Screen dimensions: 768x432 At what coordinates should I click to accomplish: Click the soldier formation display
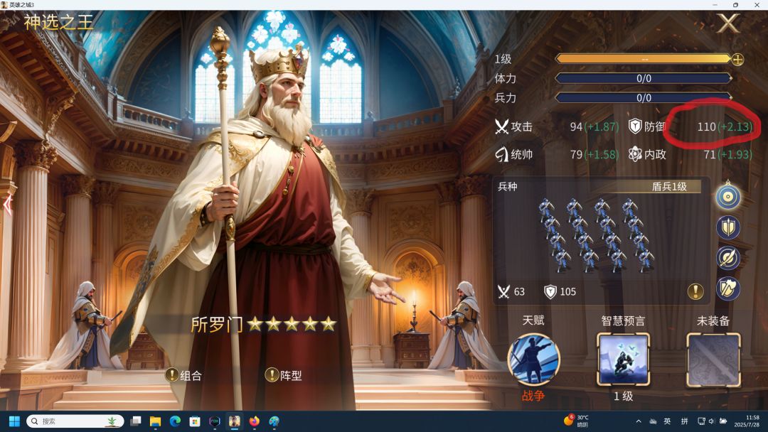tap(596, 234)
